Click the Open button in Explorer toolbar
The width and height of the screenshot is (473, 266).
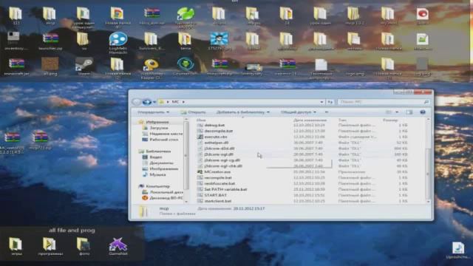pyautogui.click(x=193, y=112)
